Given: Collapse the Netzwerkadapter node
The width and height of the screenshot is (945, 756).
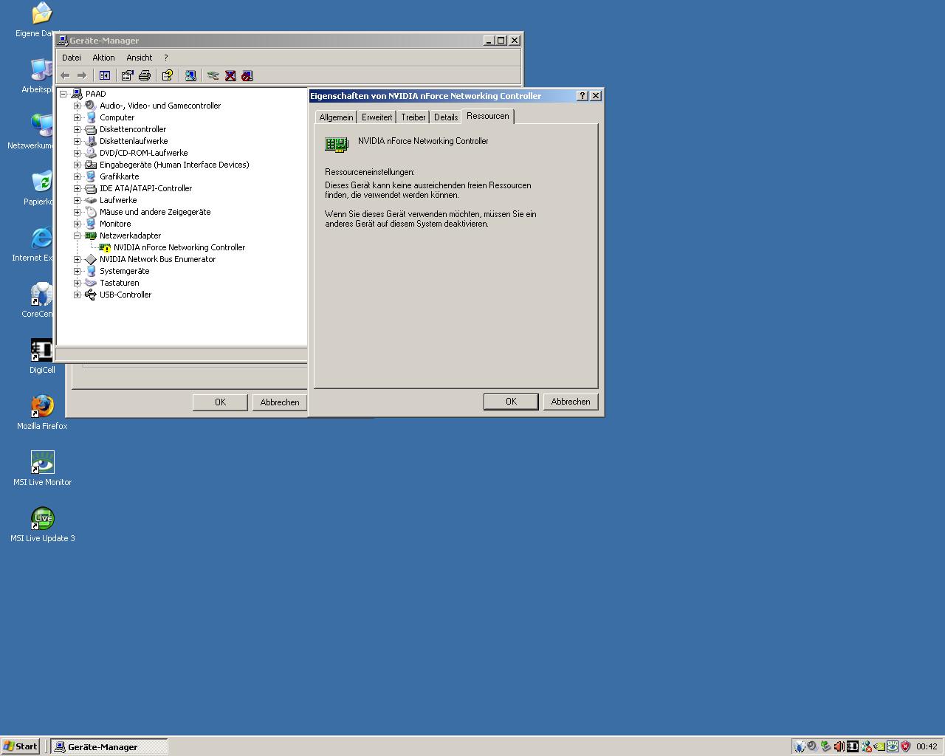Looking at the screenshot, I should click(x=77, y=236).
